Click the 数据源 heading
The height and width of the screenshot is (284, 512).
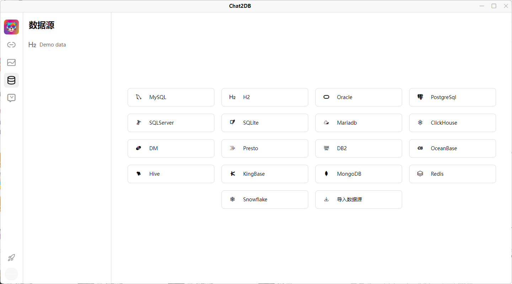click(x=42, y=25)
